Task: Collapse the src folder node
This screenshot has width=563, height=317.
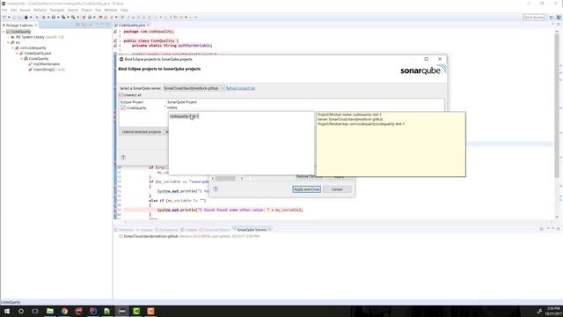Action: [8, 42]
